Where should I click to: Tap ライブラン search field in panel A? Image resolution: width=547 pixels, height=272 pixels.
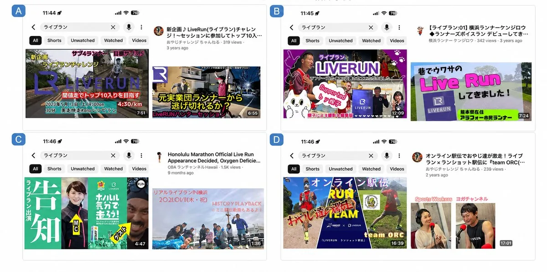80,27
